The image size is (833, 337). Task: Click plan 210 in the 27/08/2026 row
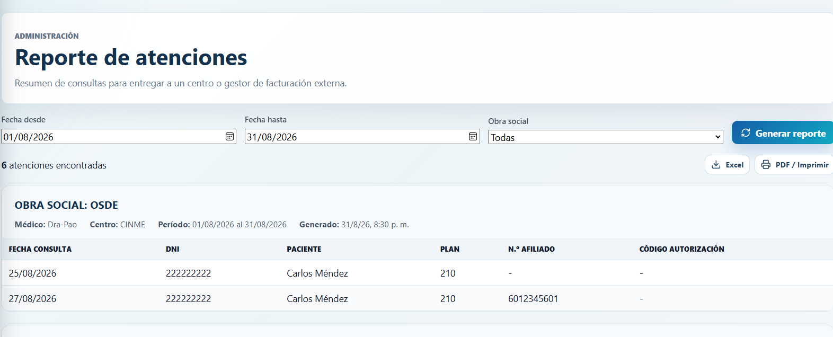tap(448, 299)
